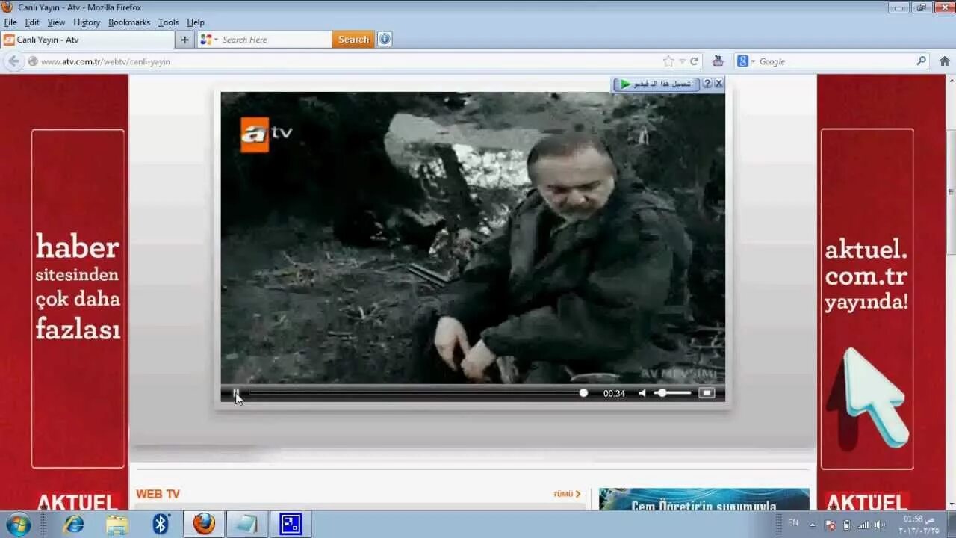Image resolution: width=956 pixels, height=538 pixels.
Task: Open the URL history dropdown arrow
Action: pyautogui.click(x=682, y=61)
